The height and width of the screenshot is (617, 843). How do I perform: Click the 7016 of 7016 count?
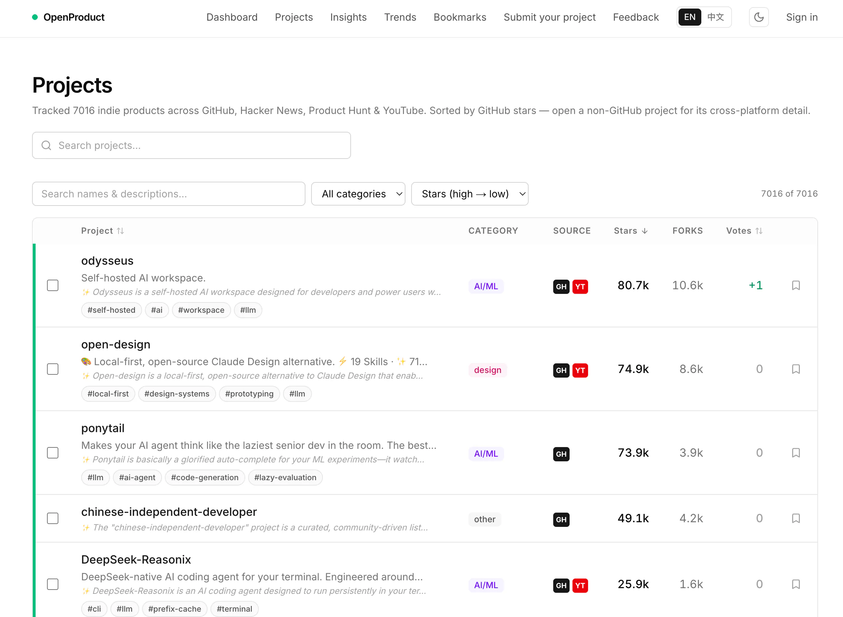pos(789,194)
